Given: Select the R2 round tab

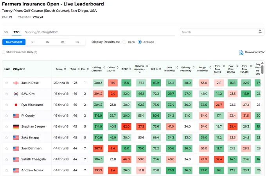Looking at the screenshot, I should (48, 42).
